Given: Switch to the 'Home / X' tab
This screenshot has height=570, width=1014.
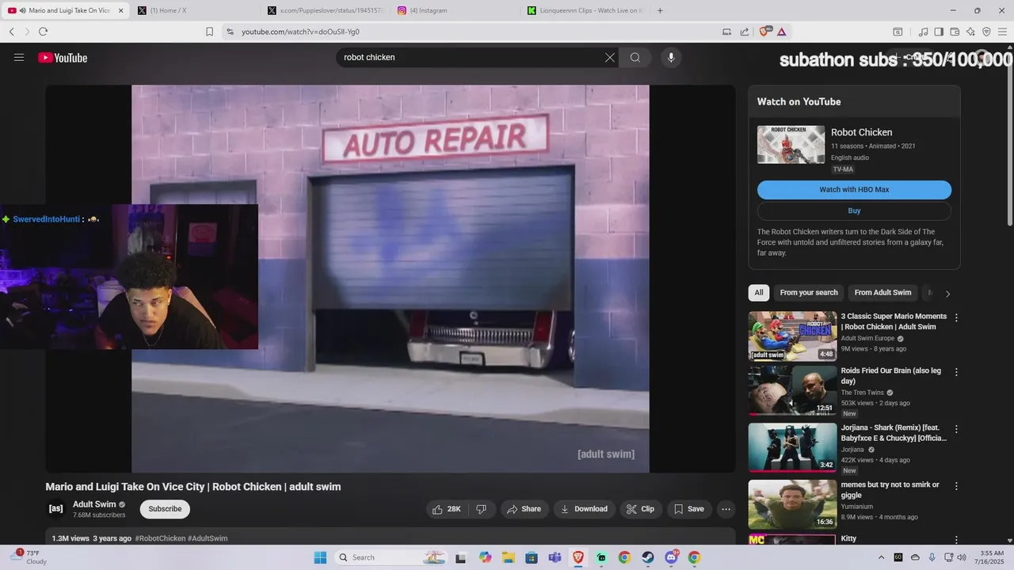Looking at the screenshot, I should click(195, 10).
